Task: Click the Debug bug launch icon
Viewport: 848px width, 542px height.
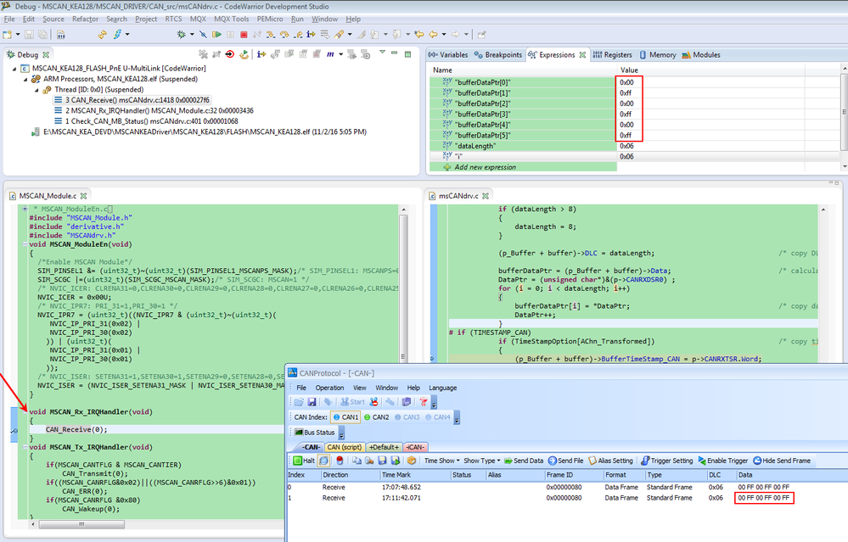Action: [x=180, y=35]
